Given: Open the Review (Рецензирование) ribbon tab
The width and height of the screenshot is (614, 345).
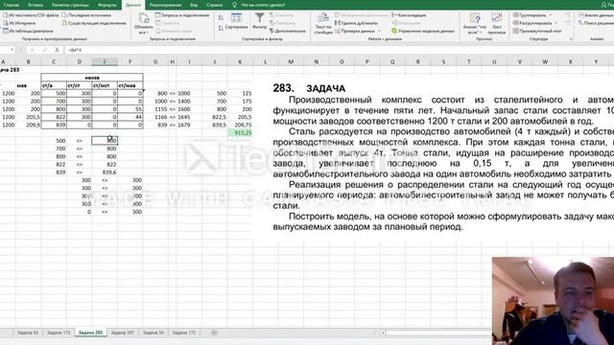Looking at the screenshot, I should (165, 5).
